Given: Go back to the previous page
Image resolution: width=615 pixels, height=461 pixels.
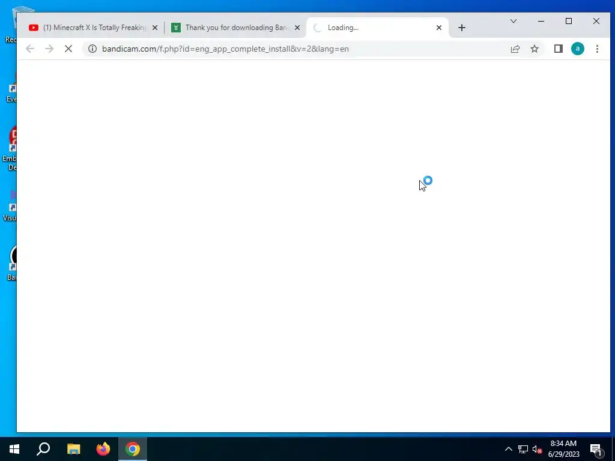Looking at the screenshot, I should point(30,49).
